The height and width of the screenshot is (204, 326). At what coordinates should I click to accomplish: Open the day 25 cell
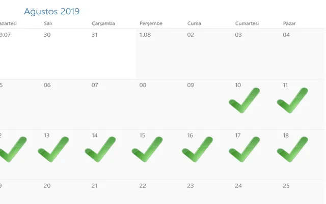coord(303,192)
